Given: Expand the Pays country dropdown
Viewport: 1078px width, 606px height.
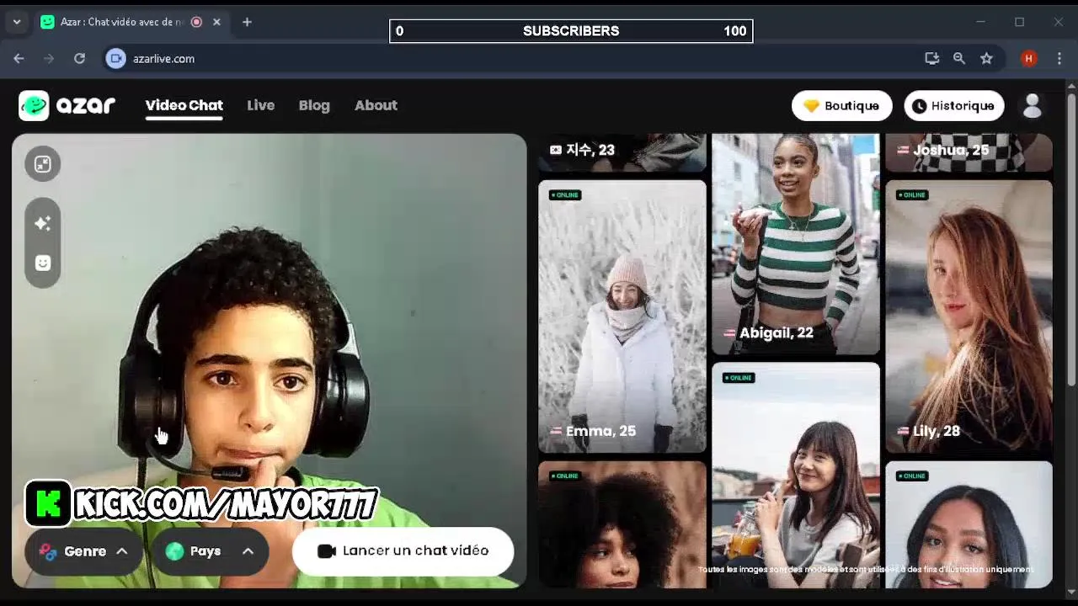Looking at the screenshot, I should [x=210, y=551].
